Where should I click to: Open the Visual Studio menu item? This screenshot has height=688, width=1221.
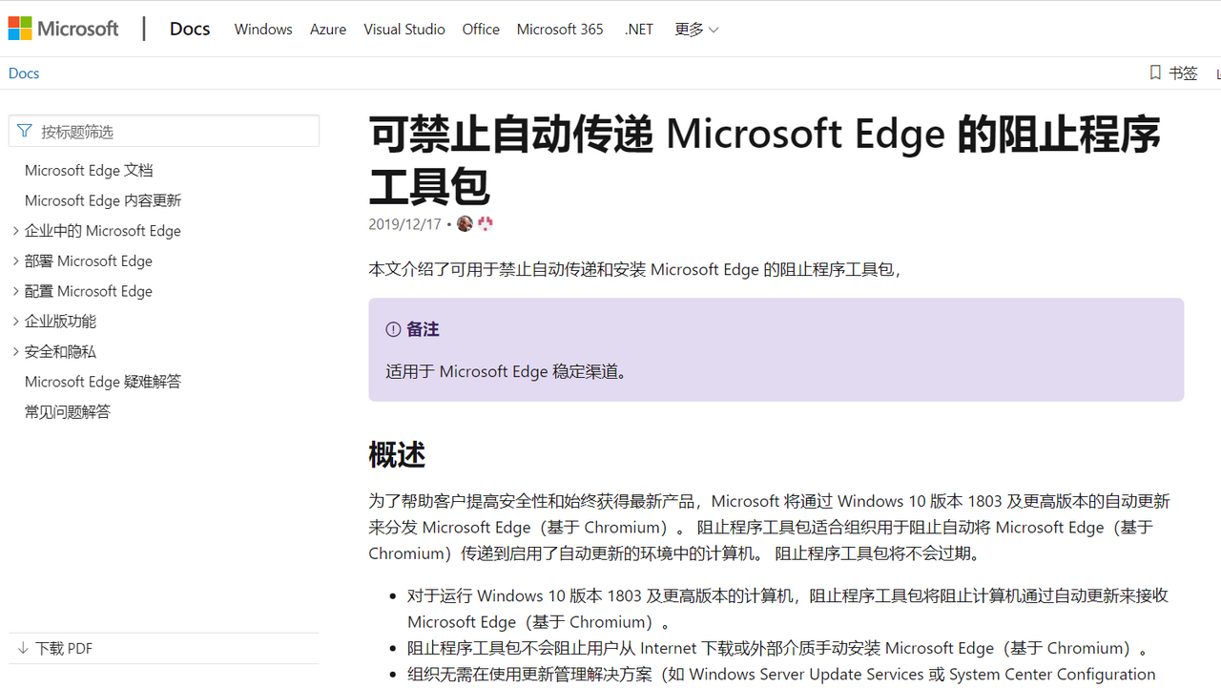pyautogui.click(x=404, y=29)
